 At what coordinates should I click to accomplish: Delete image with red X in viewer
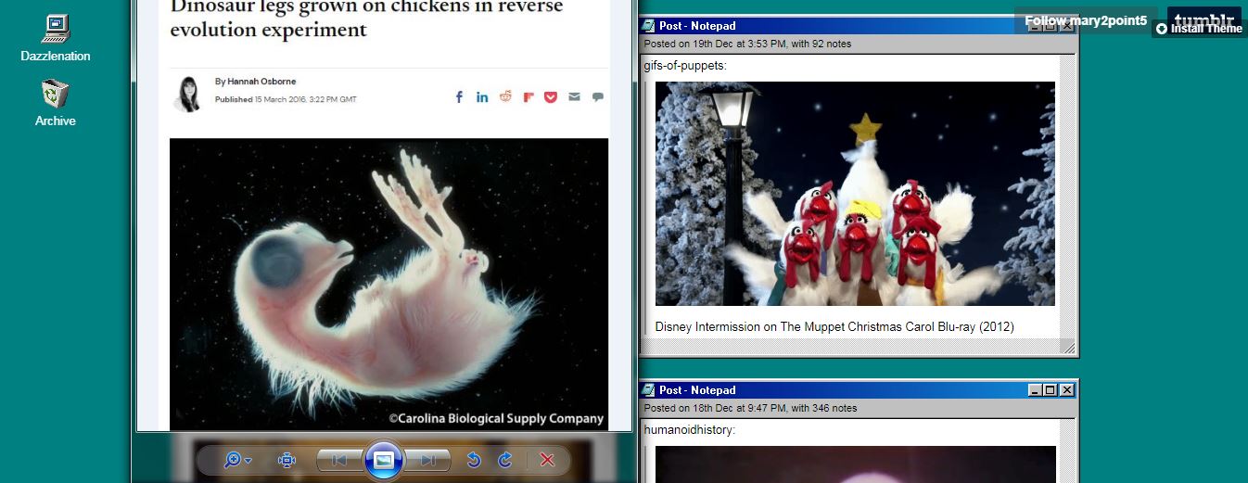[x=547, y=460]
